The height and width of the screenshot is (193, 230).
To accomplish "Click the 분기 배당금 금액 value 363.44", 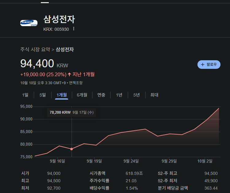I will [x=211, y=188].
